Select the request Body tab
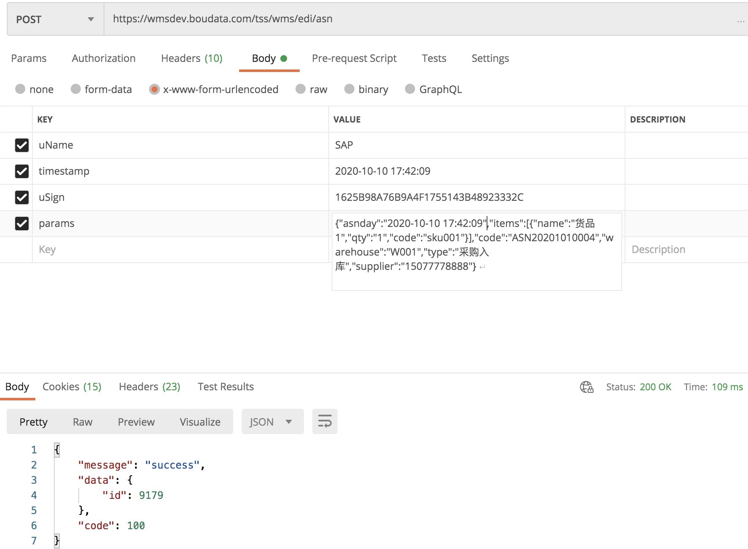748x549 pixels. pyautogui.click(x=269, y=58)
